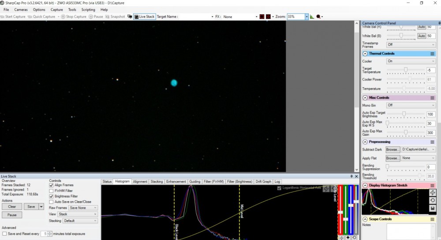The image size is (441, 240).
Task: Open the Raw Frames Save None dropdown
Action: click(83, 208)
